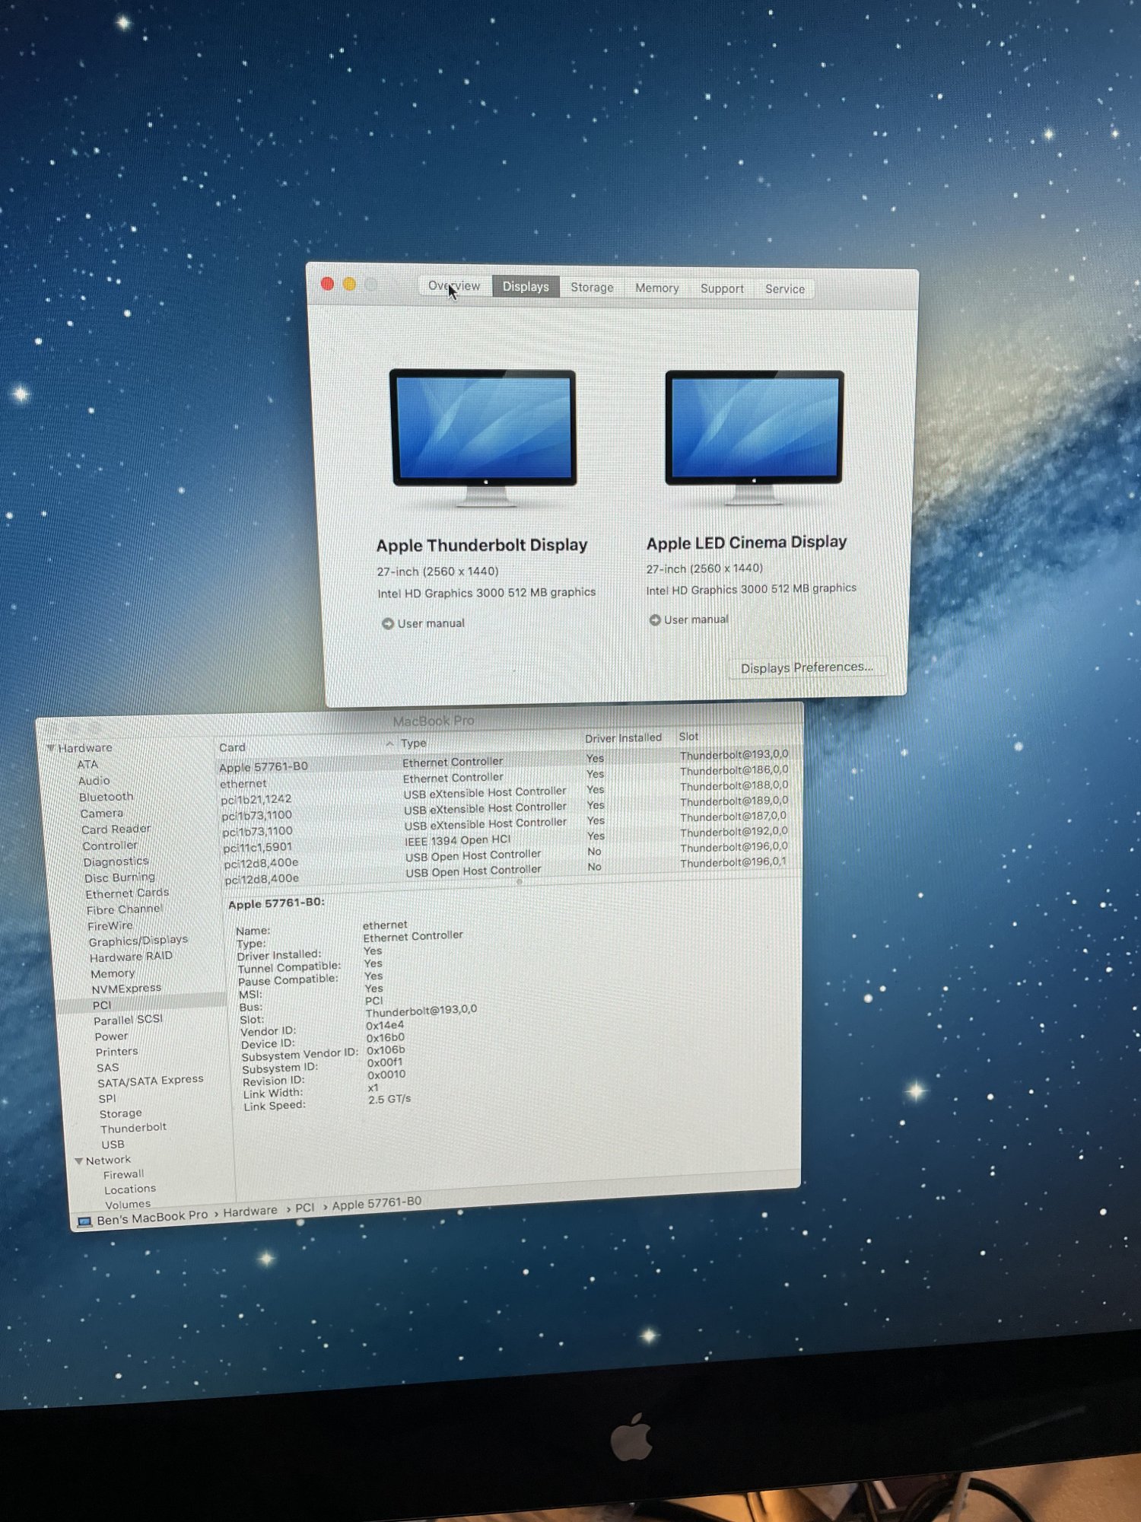Select SATA/SATA Express in the sidebar
Screen dimensions: 1141x1522
pos(150,1081)
